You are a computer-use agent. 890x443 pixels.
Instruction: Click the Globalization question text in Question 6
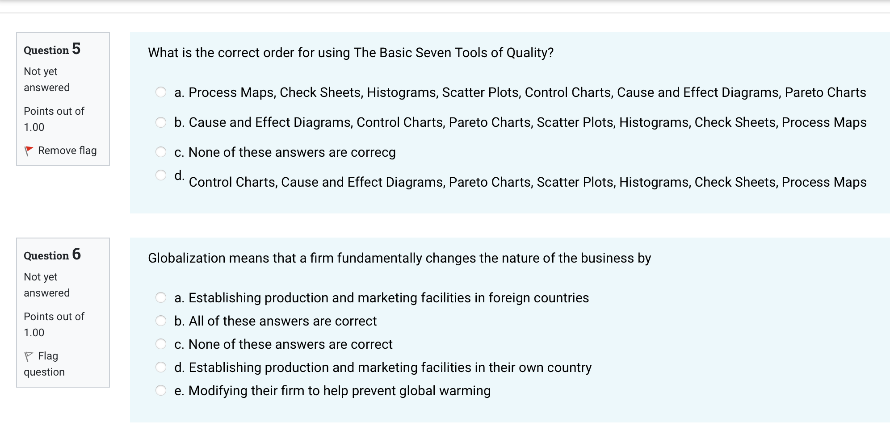(x=400, y=258)
